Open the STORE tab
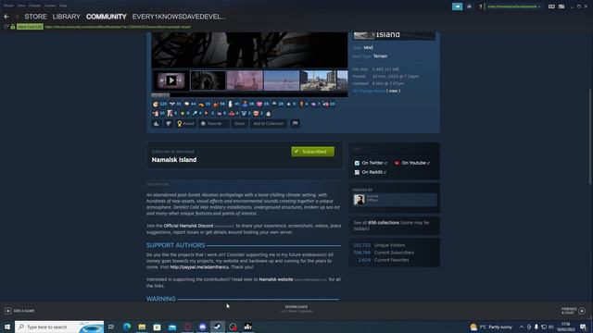The height and width of the screenshot is (333, 593). [35, 17]
